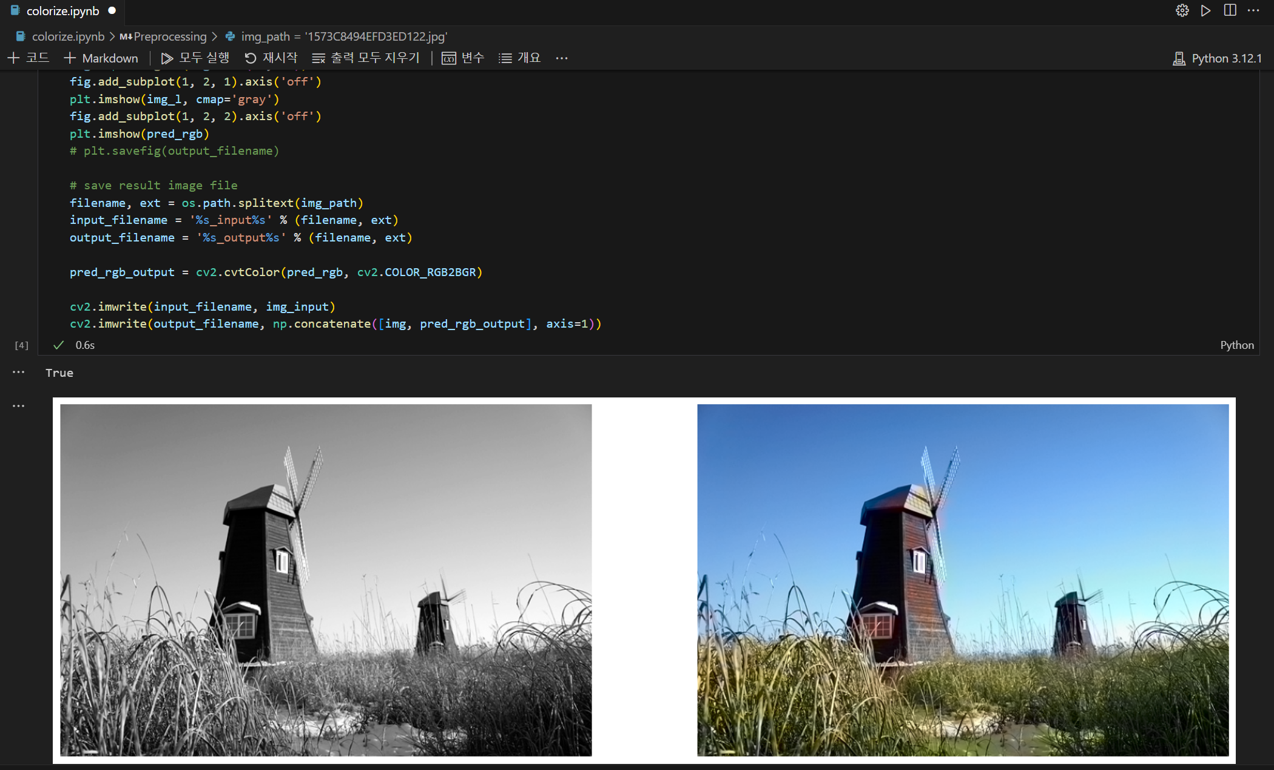1274x770 pixels.
Task: Click the variables table icon
Action: pos(449,58)
